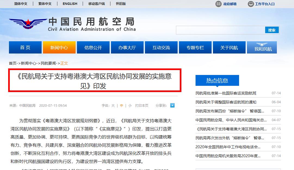
Task: Open the 怀旧版 version link
Action: tap(121, 4)
